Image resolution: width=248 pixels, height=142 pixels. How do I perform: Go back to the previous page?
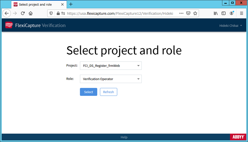pyautogui.click(x=7, y=13)
